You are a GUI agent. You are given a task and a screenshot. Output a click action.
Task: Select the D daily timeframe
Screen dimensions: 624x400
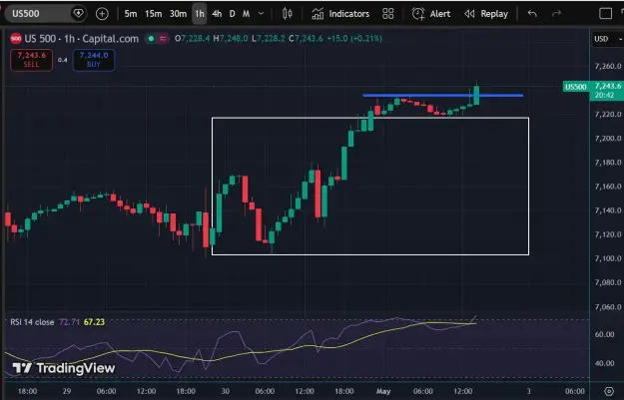tap(232, 14)
